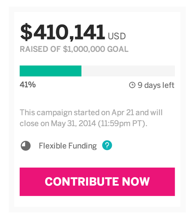Click the word CONTRIBUTE on the pink button
Screen dimensions: 194x220
coord(82,182)
